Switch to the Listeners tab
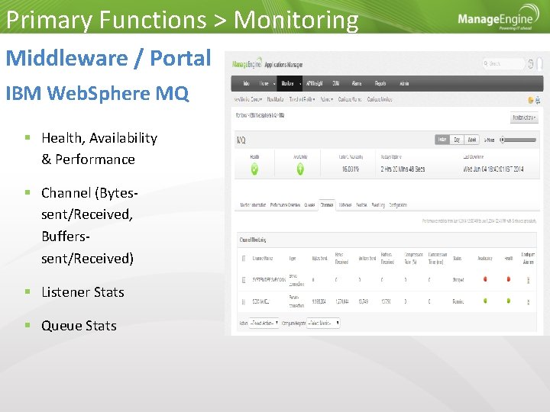The image size is (550, 412). point(345,205)
